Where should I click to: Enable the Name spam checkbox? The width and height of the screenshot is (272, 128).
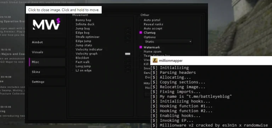click(x=141, y=51)
